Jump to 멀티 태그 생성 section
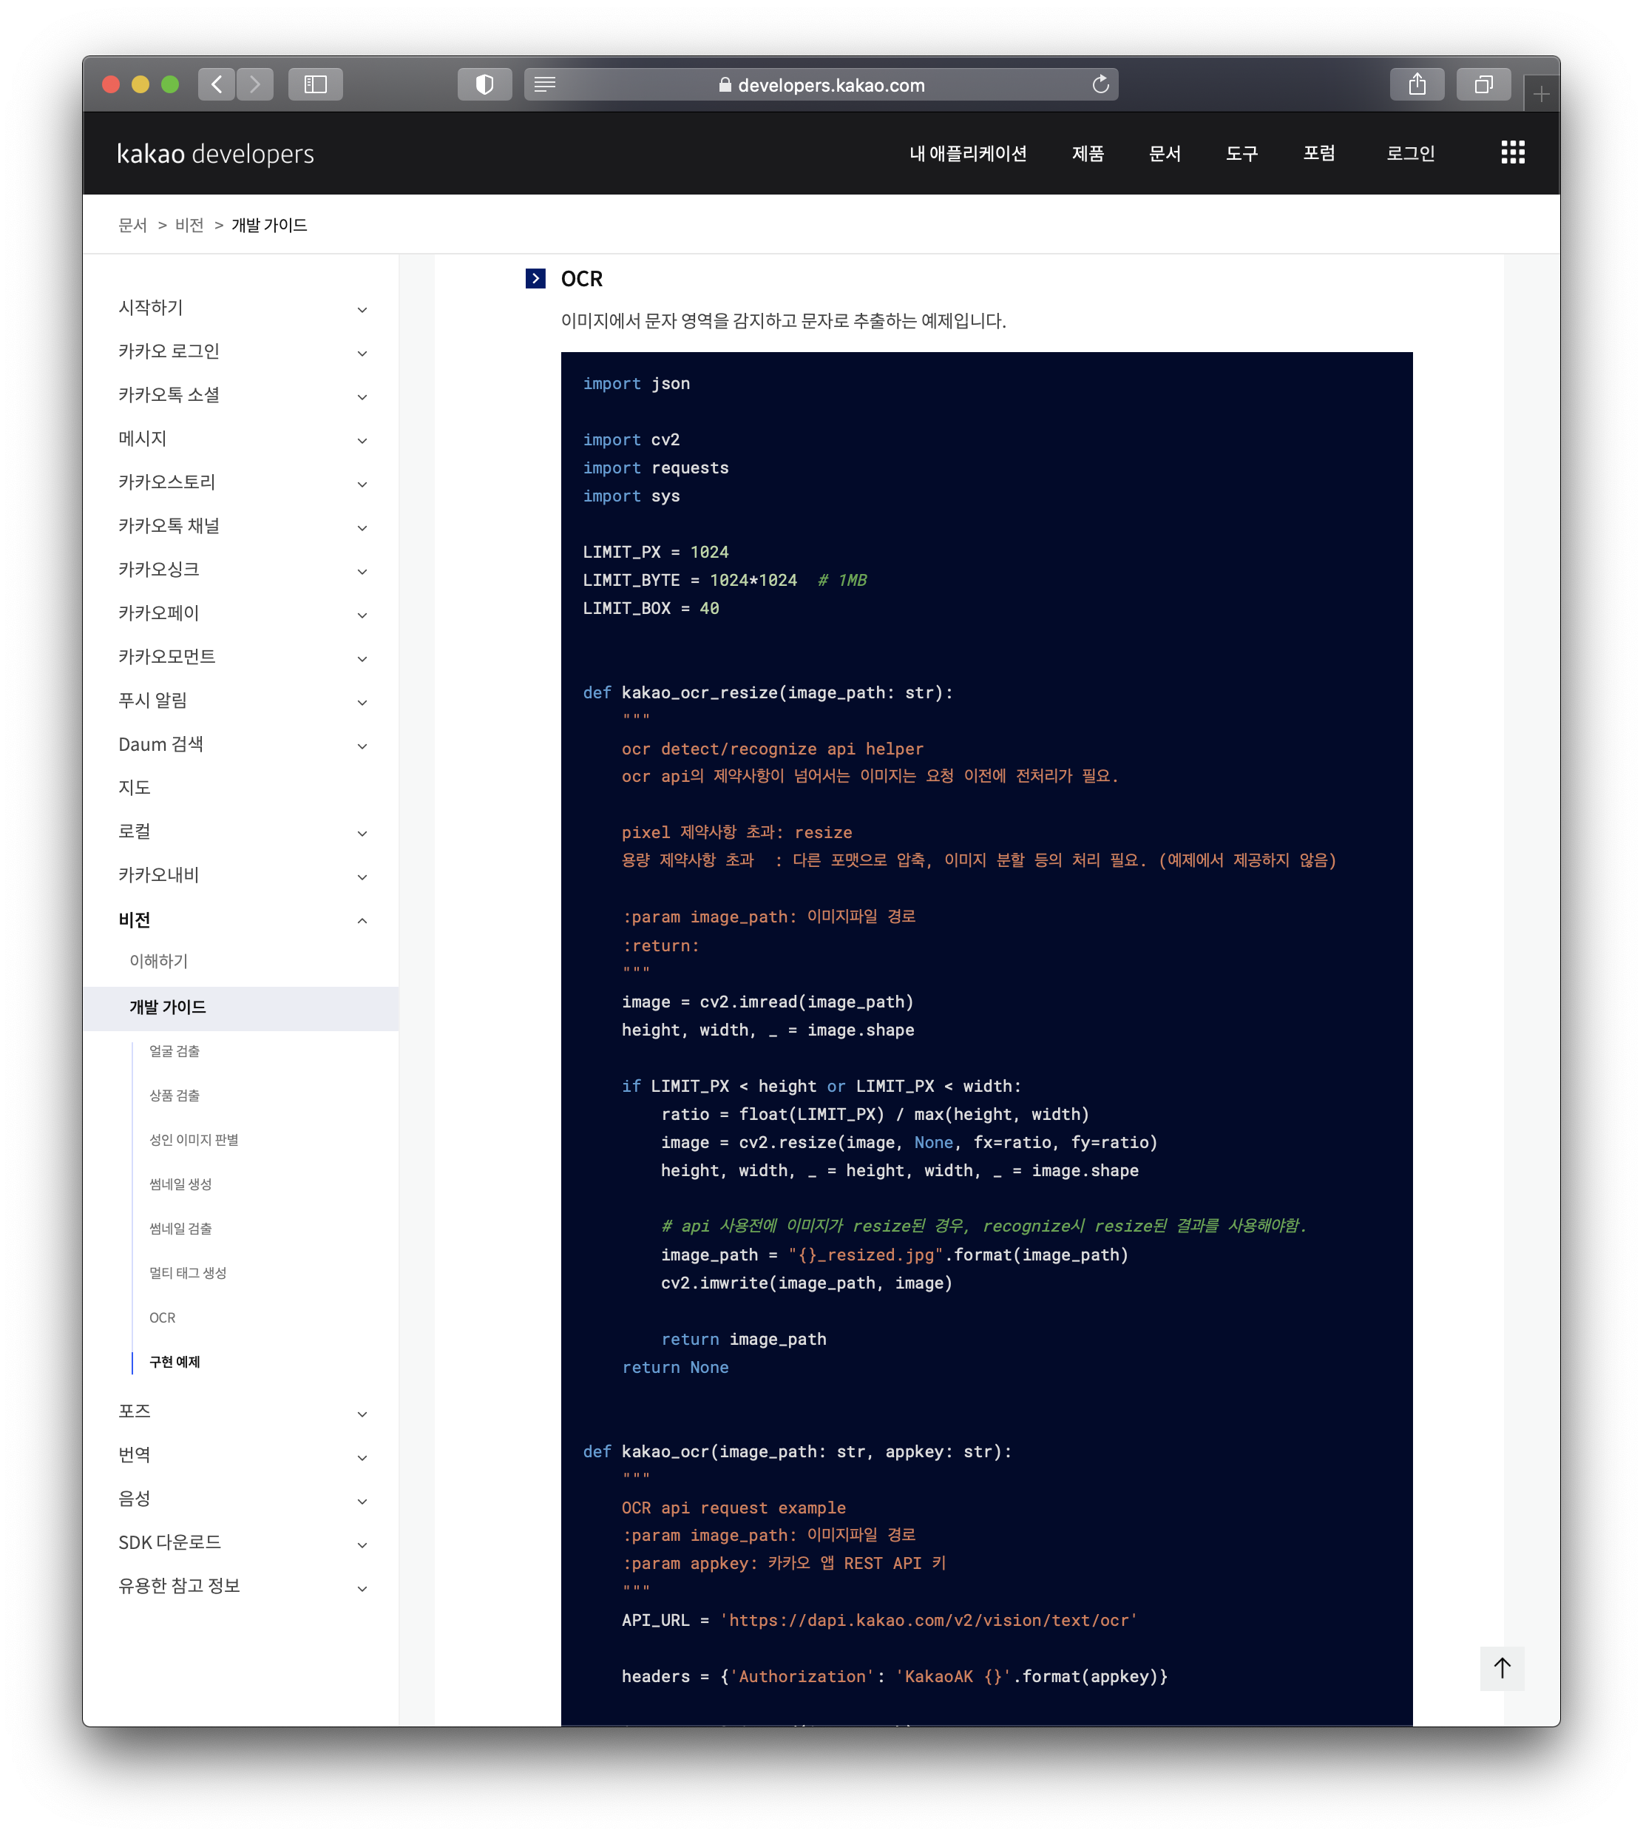The height and width of the screenshot is (1836, 1643). [x=188, y=1272]
